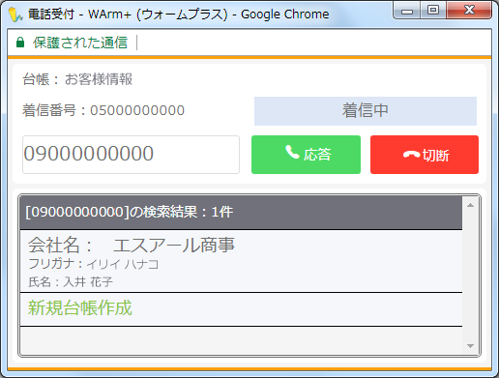Screen dimensions: 499x378
Task: Minimize the Chrome window
Action: click(x=407, y=11)
